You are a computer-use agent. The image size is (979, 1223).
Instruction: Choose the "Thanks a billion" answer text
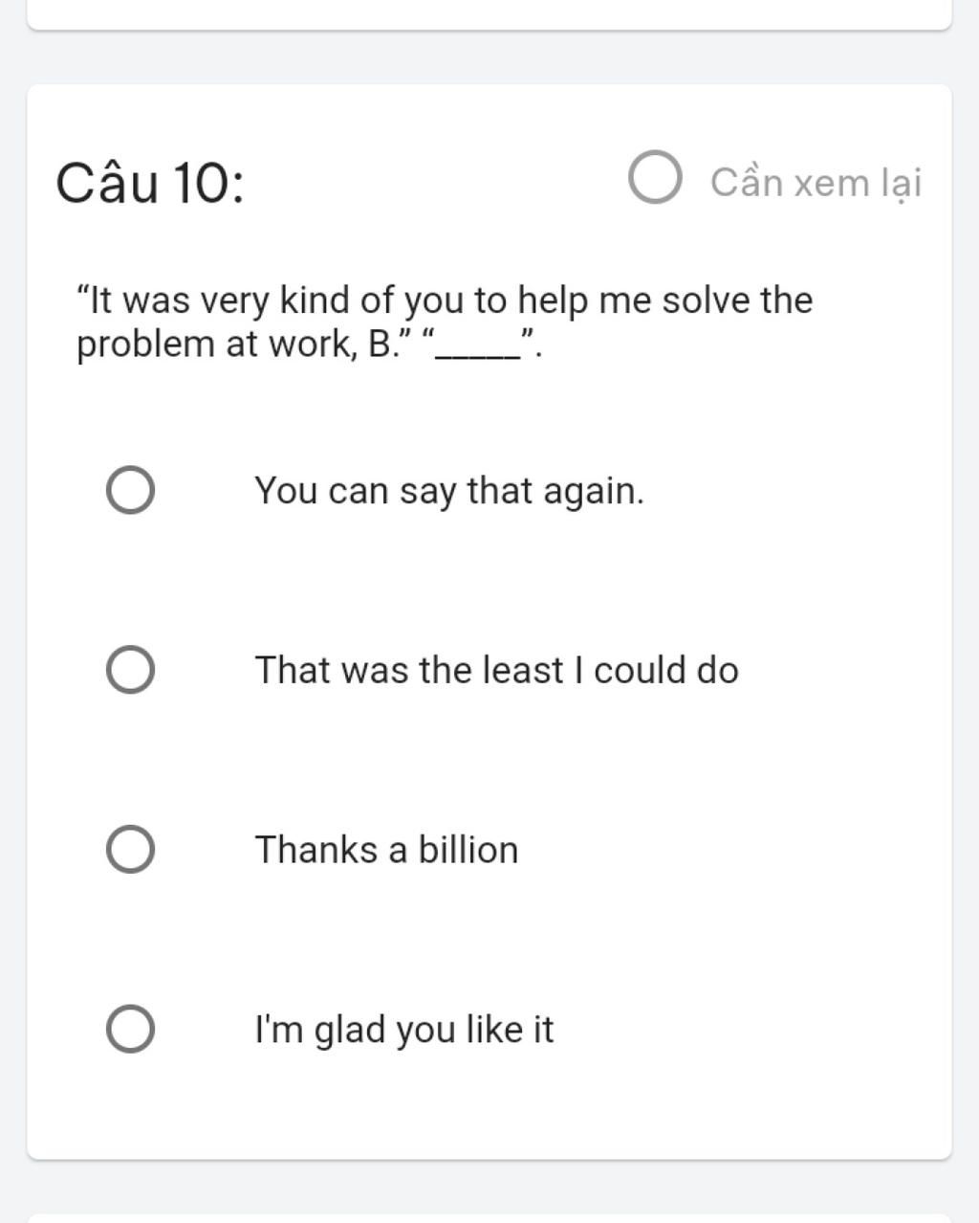(x=386, y=850)
